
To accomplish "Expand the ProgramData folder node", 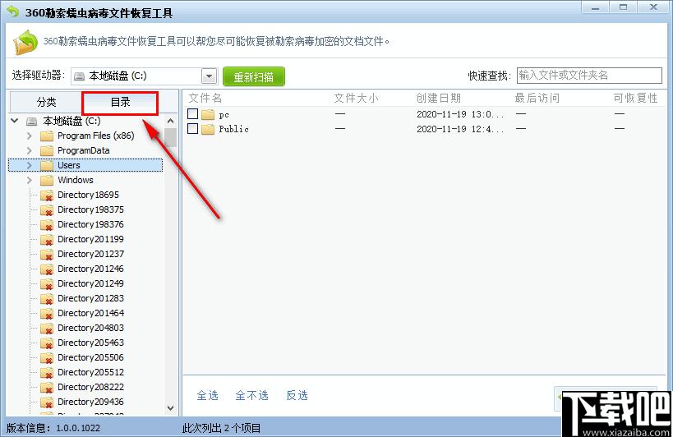I will [x=30, y=150].
